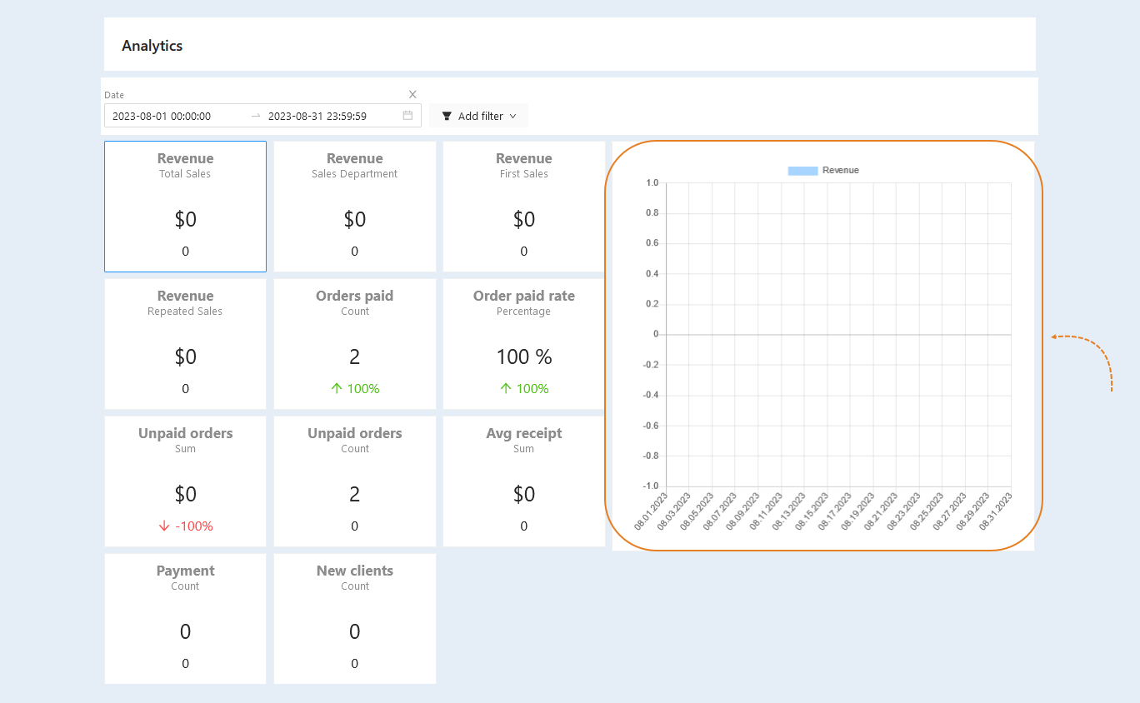Edit the start date 2023-08-01 00:00:00
Viewport: 1140px width, 703px height.
[x=162, y=116]
